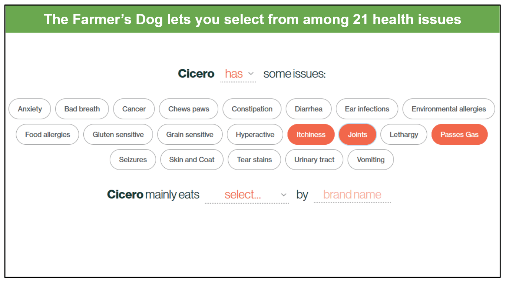The width and height of the screenshot is (506, 284).
Task: Toggle the Bad breath option
Action: pos(82,109)
